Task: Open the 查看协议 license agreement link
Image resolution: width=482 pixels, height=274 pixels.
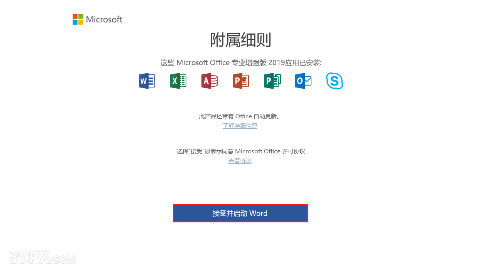Action: click(x=240, y=161)
